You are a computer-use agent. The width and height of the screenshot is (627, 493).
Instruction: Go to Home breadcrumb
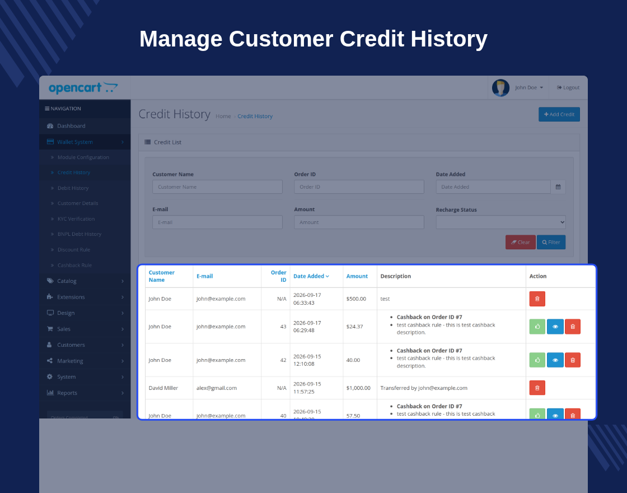click(x=223, y=116)
